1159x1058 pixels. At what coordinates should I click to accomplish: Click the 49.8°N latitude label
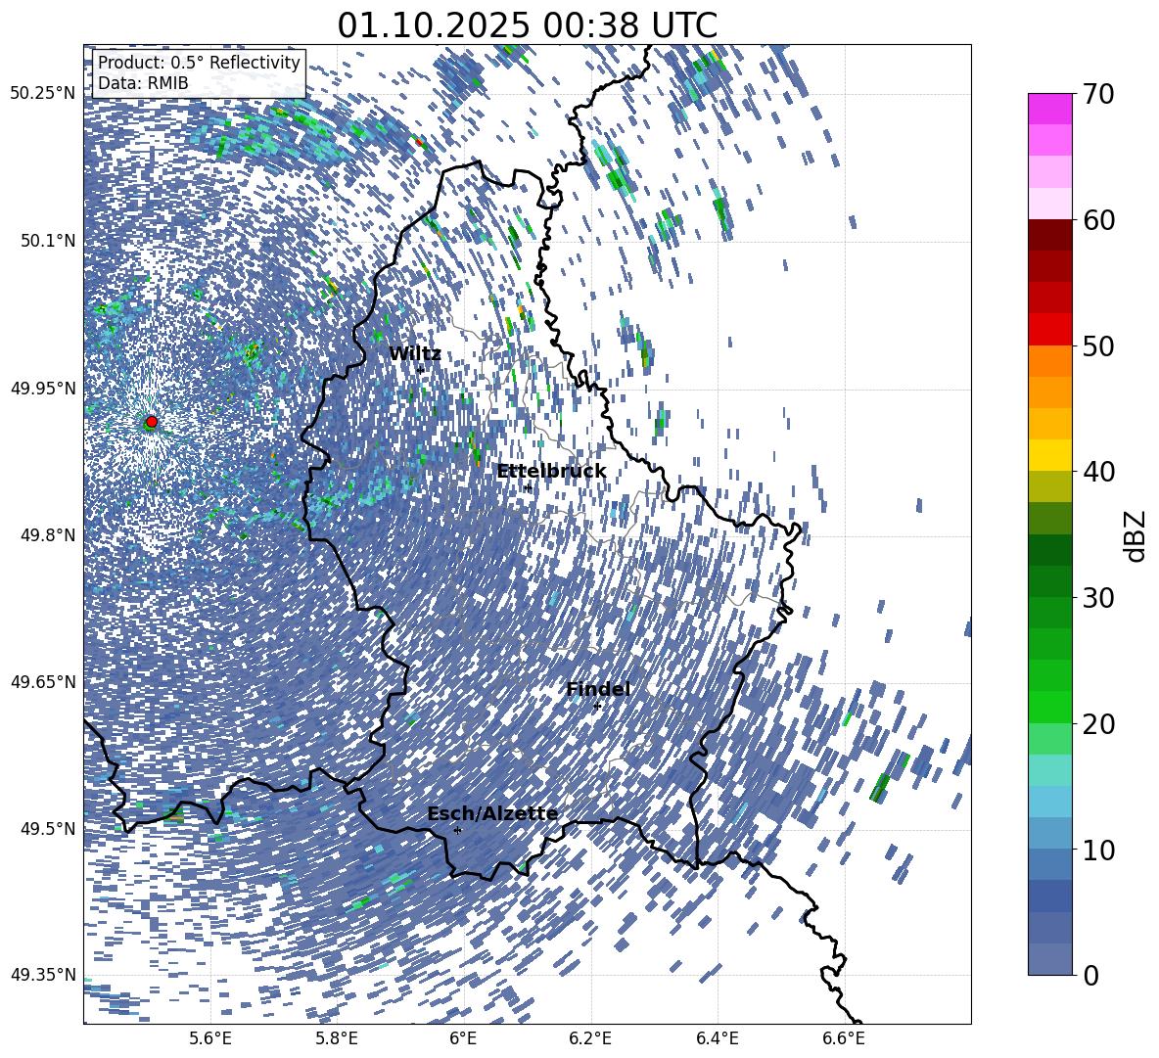(x=47, y=535)
